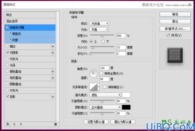Image resolution: width=195 pixels, height=131 pixels.
Task: Uncheck the 等高线 checkbox
Action: click(10, 34)
